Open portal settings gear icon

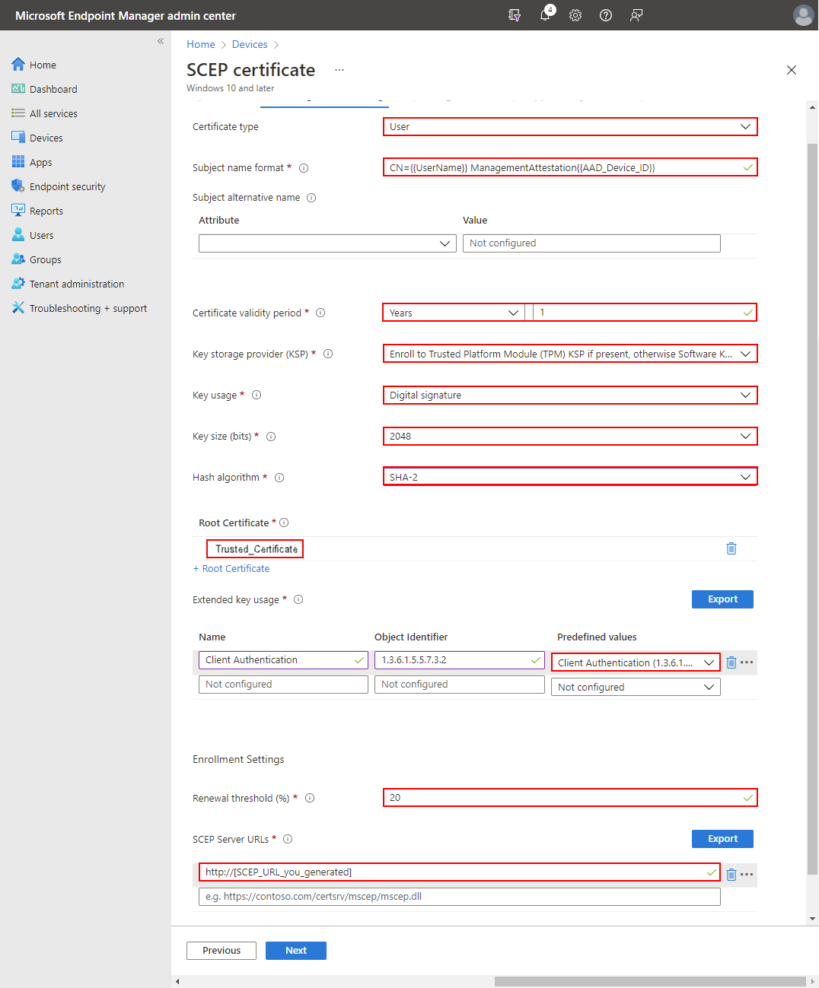coord(575,15)
